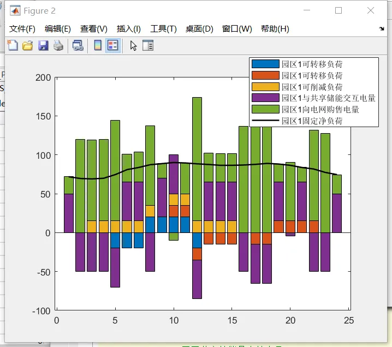Open the 帮助(H) menu
Image resolution: width=392 pixels, height=347 pixels.
pyautogui.click(x=275, y=29)
